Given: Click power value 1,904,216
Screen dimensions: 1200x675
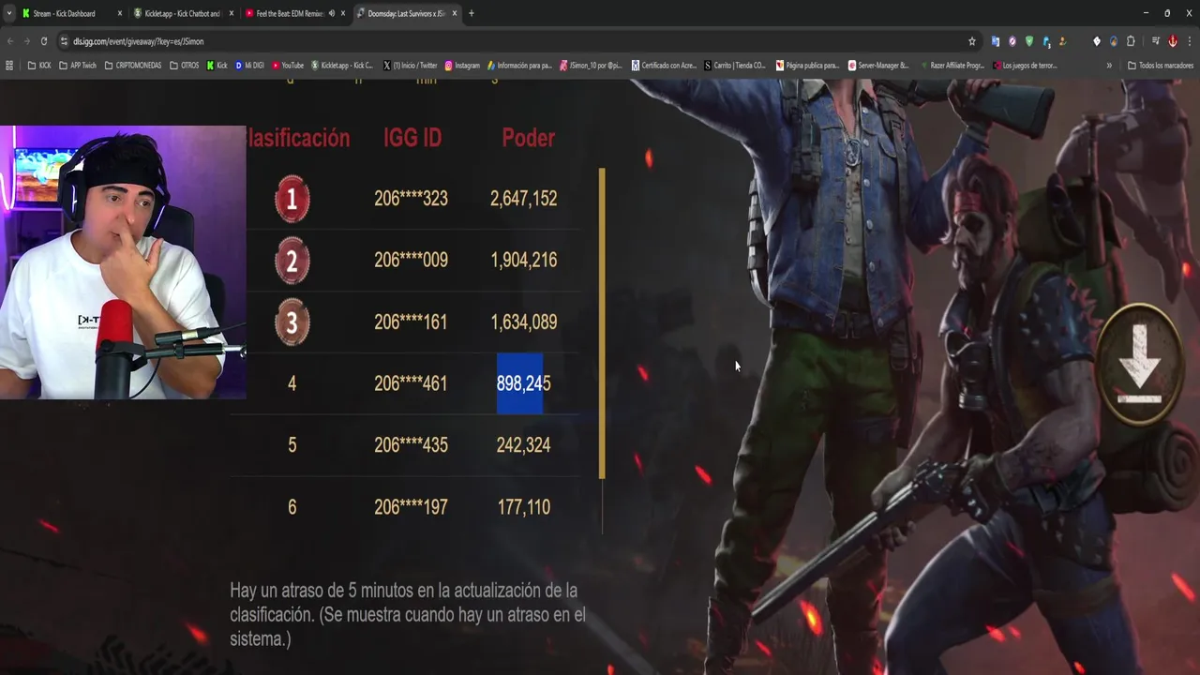Looking at the screenshot, I should click(523, 261).
